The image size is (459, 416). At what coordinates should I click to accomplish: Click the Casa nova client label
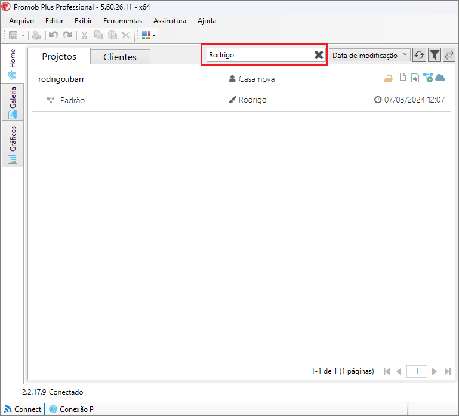pos(257,79)
